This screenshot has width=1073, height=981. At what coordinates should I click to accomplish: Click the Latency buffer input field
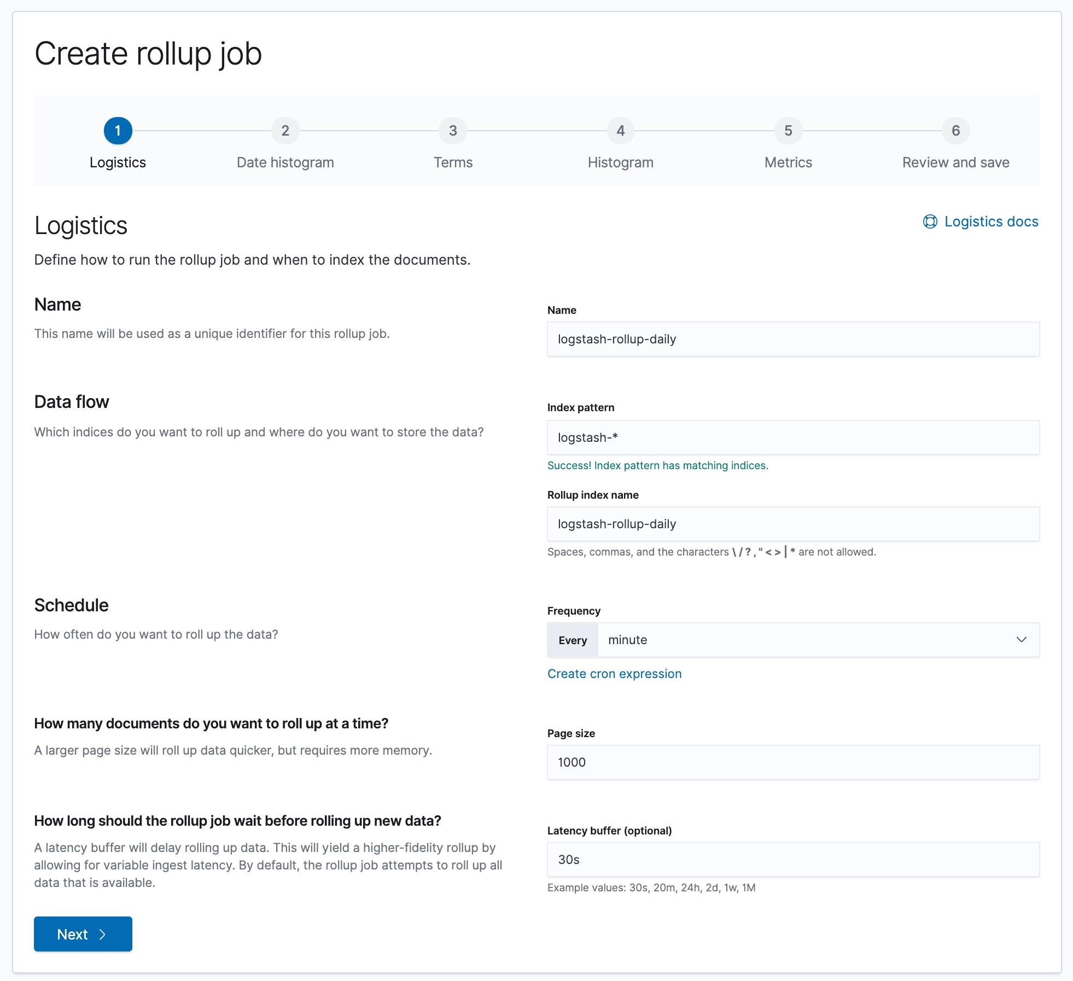[793, 860]
